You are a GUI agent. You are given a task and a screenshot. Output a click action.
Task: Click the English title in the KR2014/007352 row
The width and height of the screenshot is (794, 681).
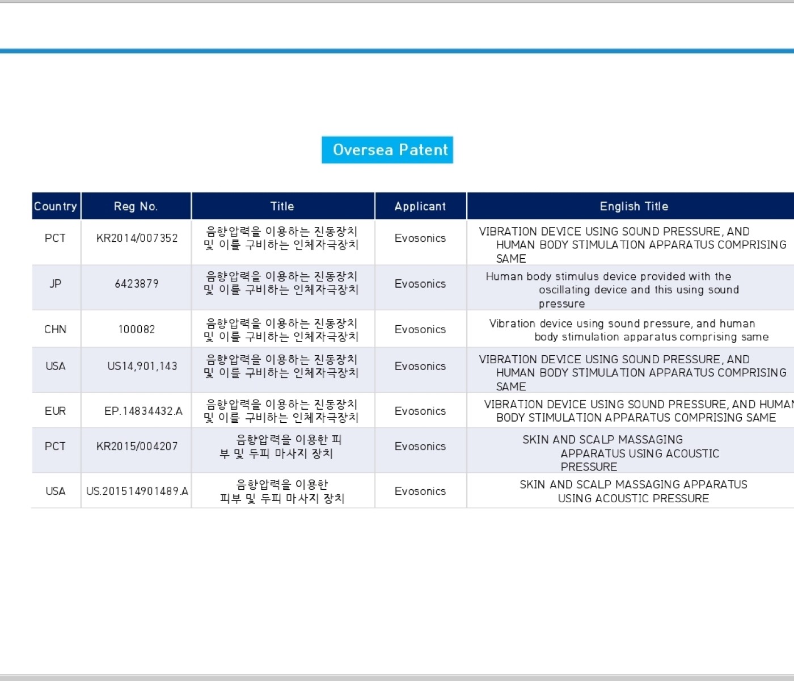click(x=633, y=245)
